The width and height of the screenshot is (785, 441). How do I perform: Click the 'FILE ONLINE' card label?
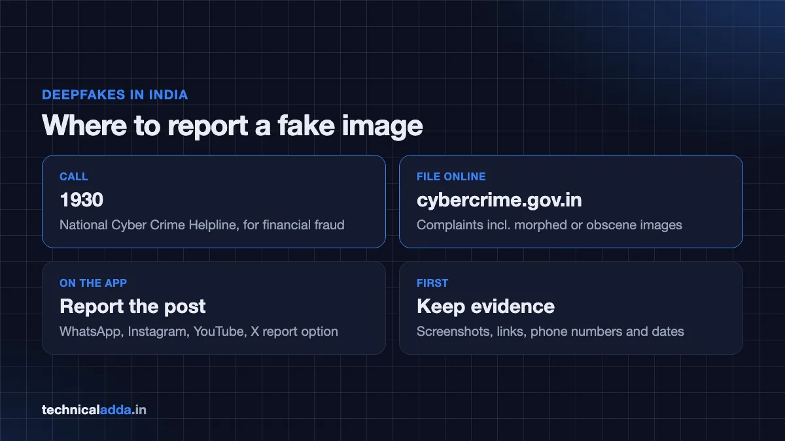pyautogui.click(x=451, y=176)
